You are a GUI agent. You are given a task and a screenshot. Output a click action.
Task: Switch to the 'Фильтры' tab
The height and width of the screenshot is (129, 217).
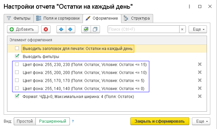[x=19, y=18]
